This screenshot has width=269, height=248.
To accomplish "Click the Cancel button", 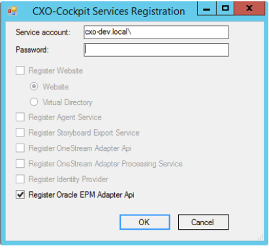I will tap(203, 222).
